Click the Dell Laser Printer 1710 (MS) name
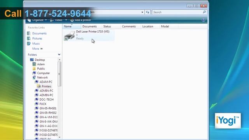249x140 pixels. (x=93, y=31)
